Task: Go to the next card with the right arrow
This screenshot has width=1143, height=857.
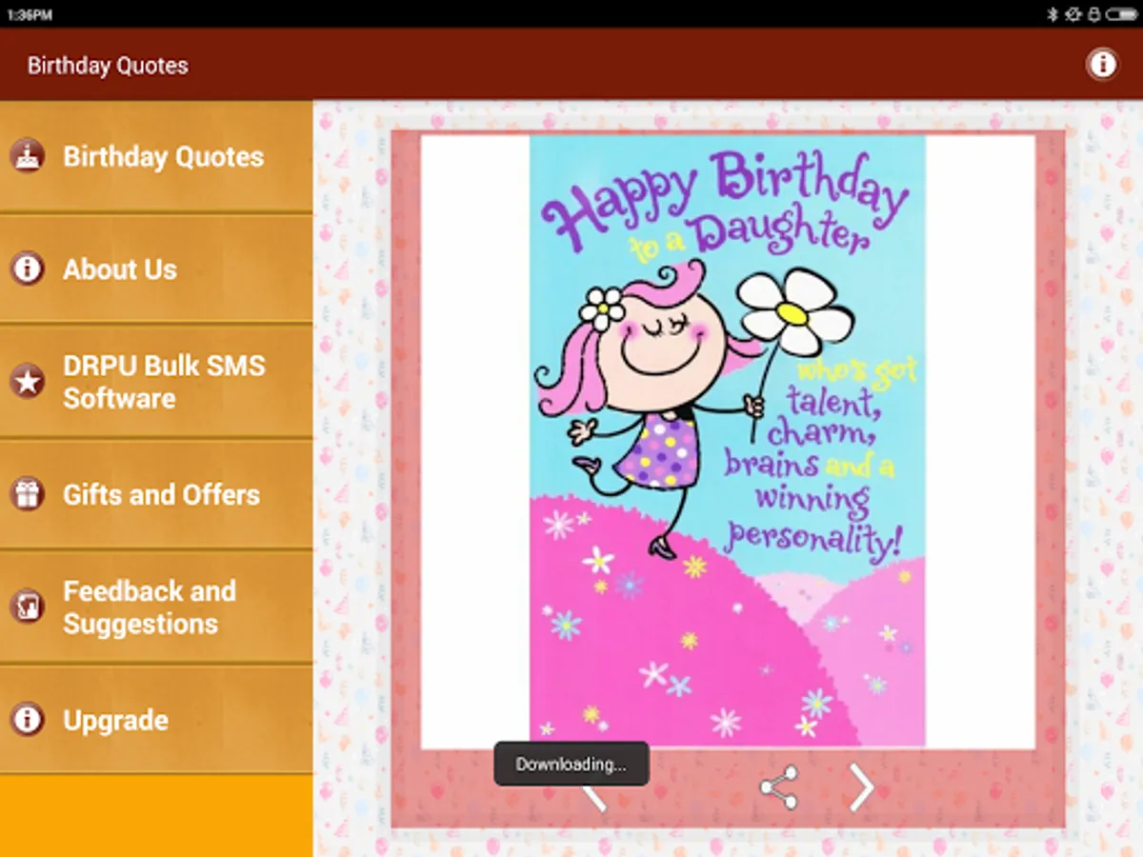Action: click(861, 787)
